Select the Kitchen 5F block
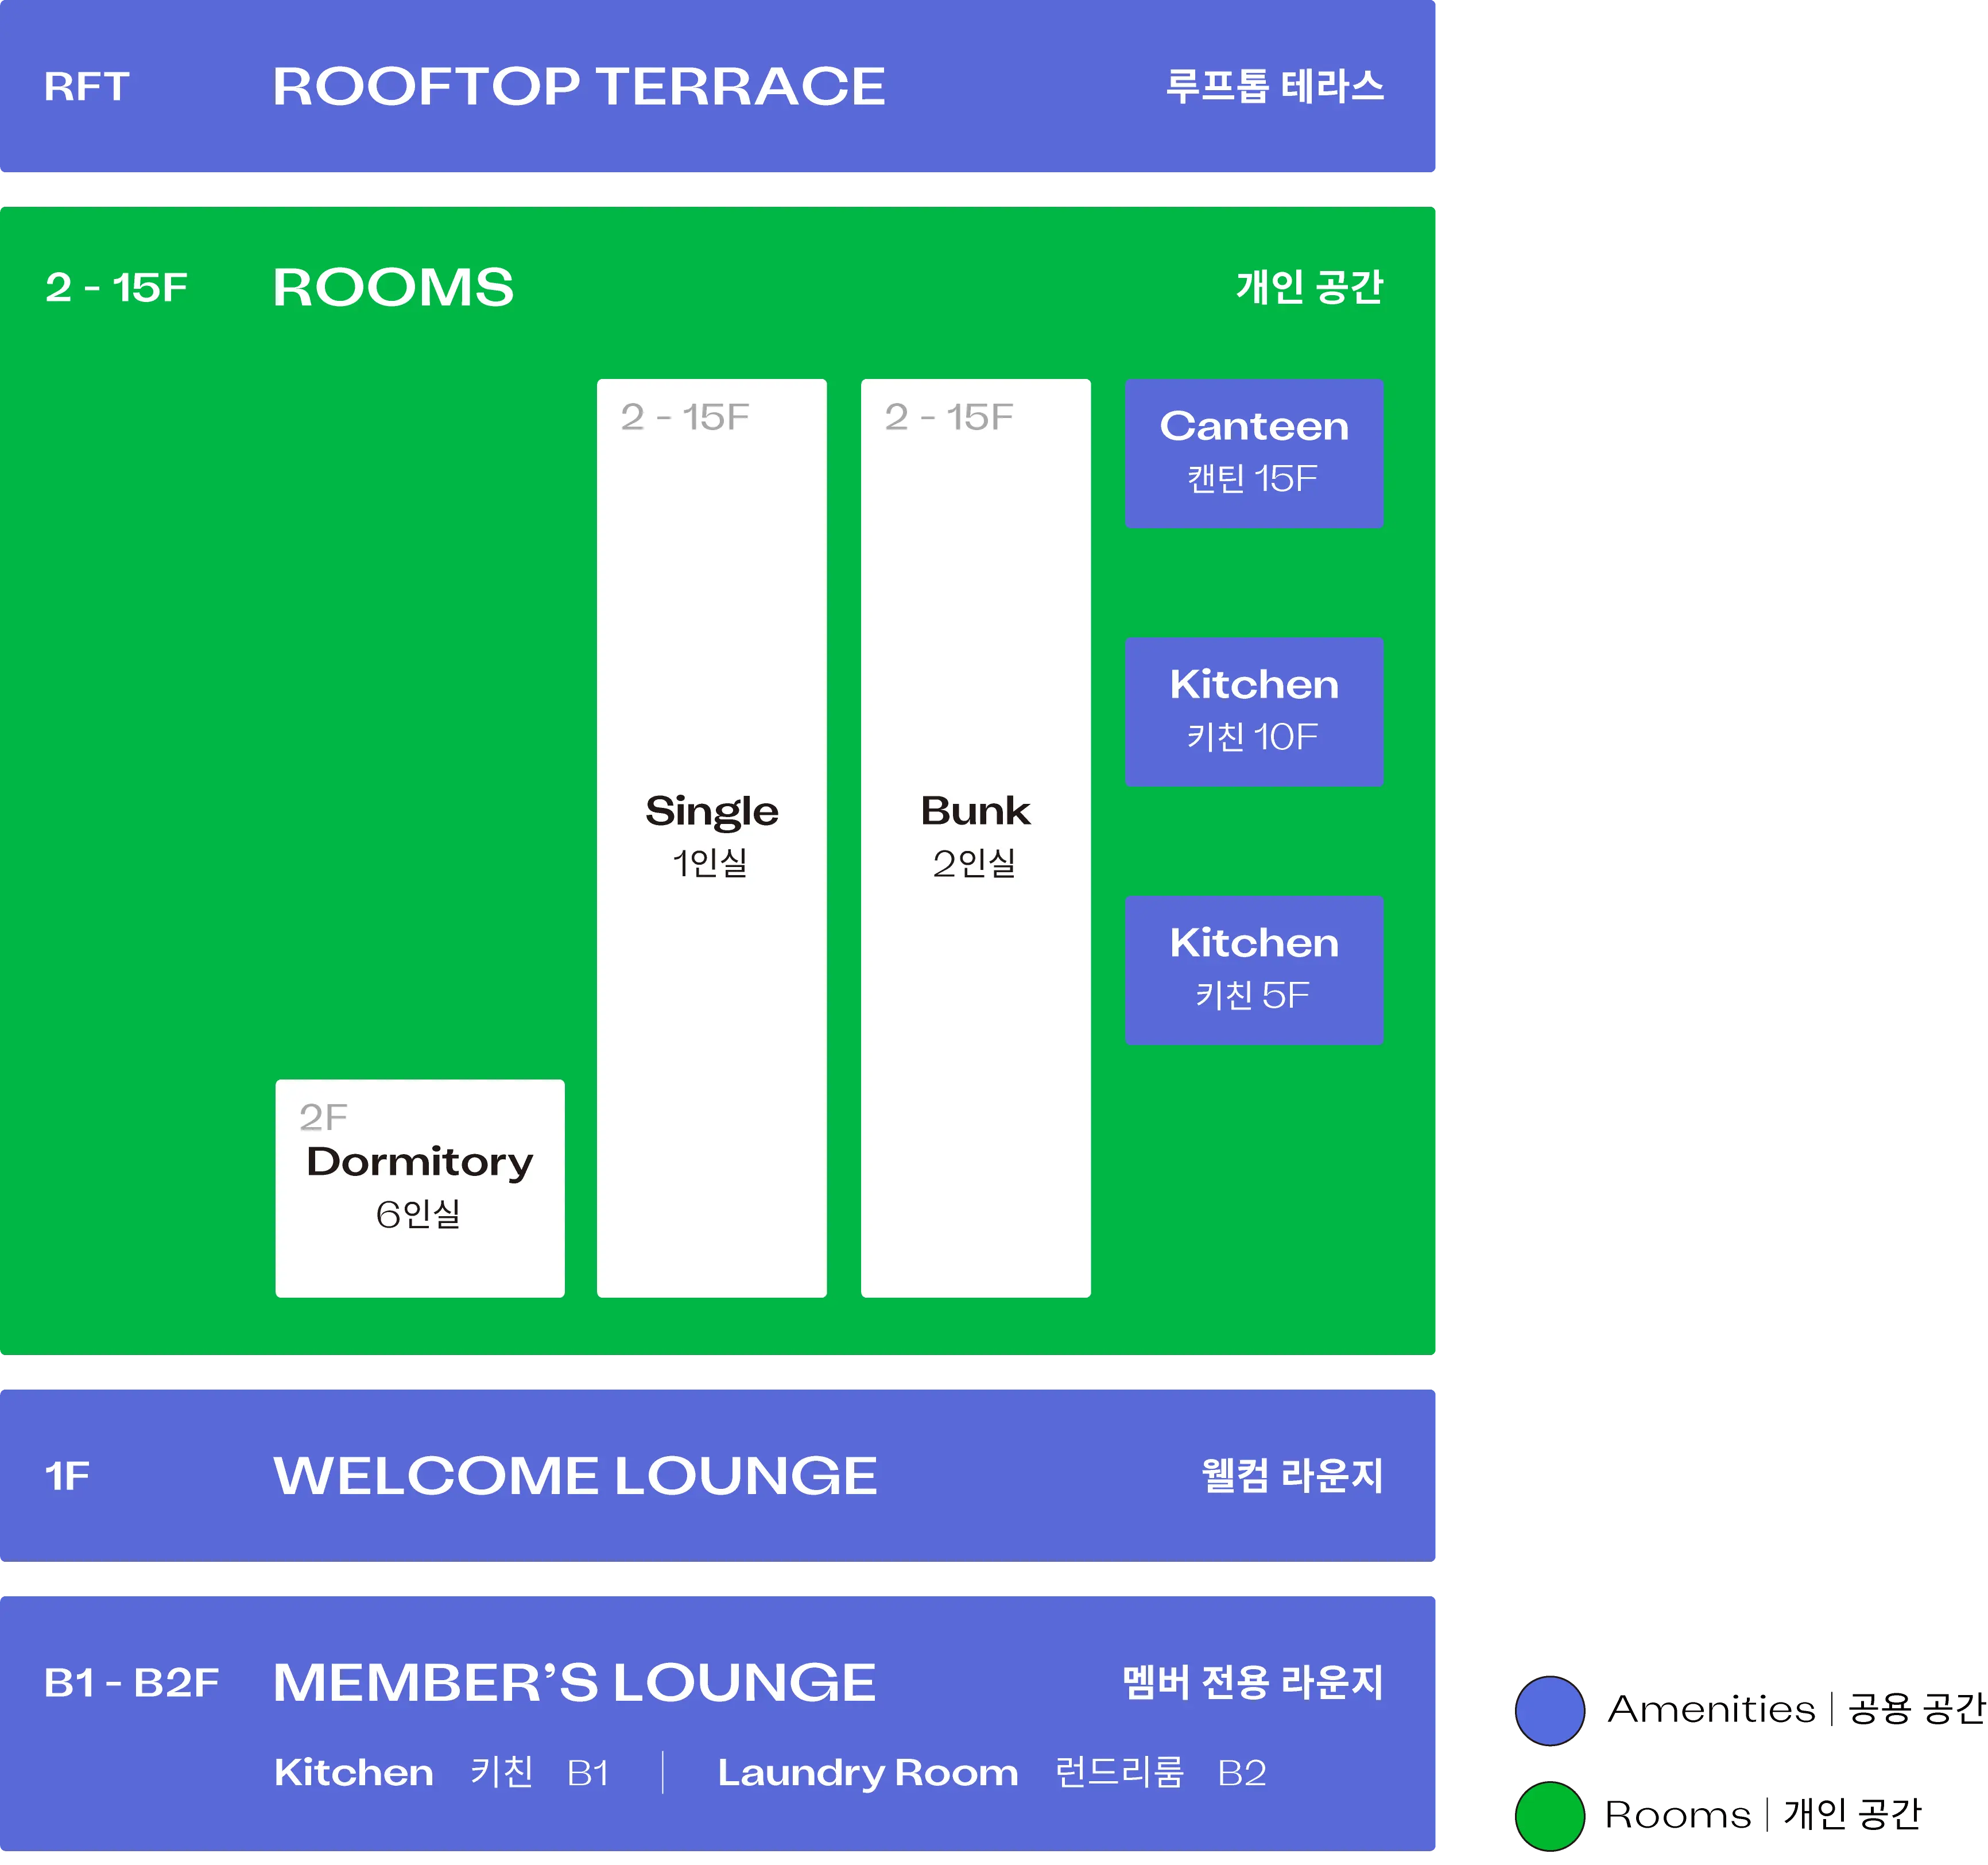This screenshot has height=1865, width=1988. coord(1253,969)
